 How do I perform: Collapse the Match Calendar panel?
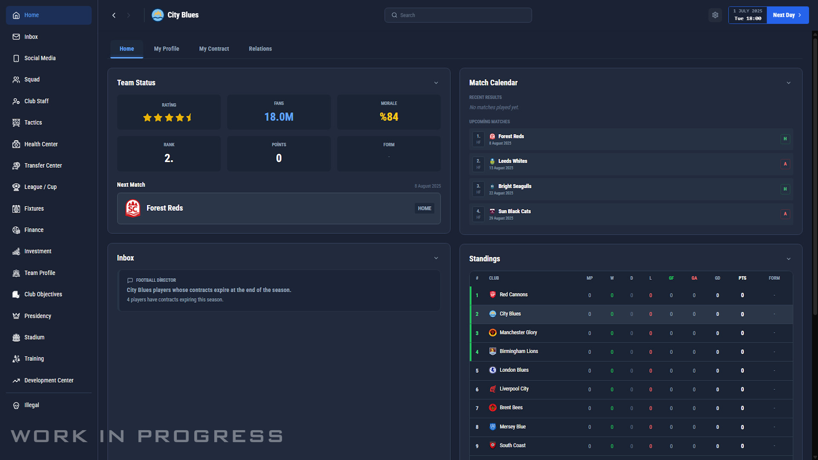coord(789,83)
